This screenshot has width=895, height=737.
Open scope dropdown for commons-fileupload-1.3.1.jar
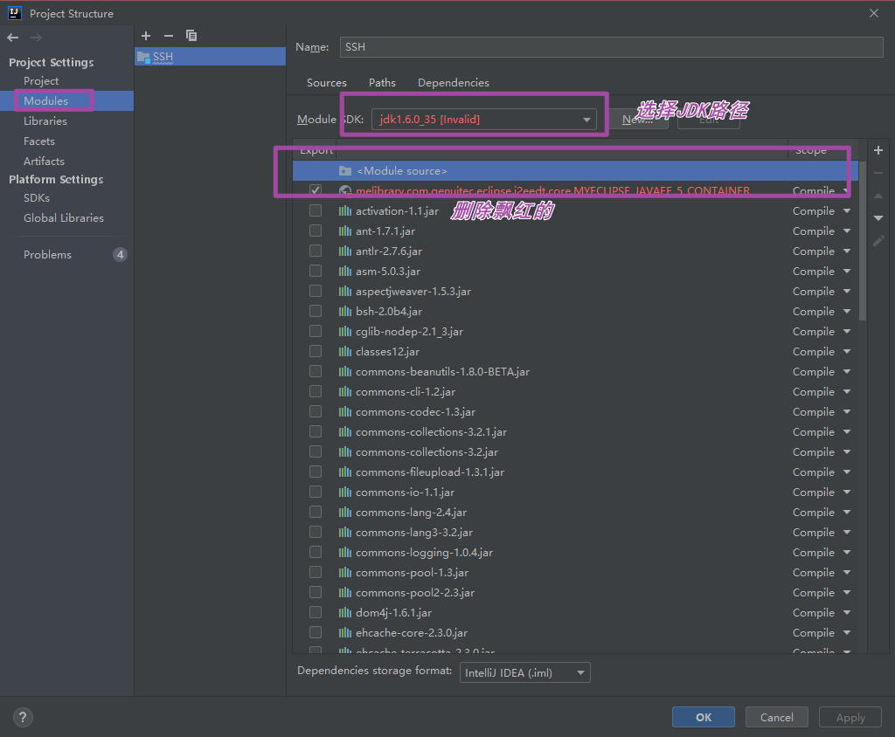(x=847, y=472)
